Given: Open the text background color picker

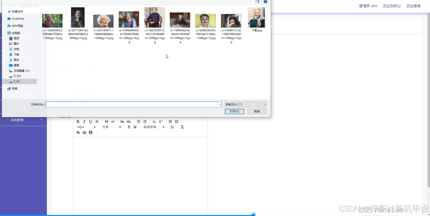Looking at the screenshot, I should click(x=135, y=127).
